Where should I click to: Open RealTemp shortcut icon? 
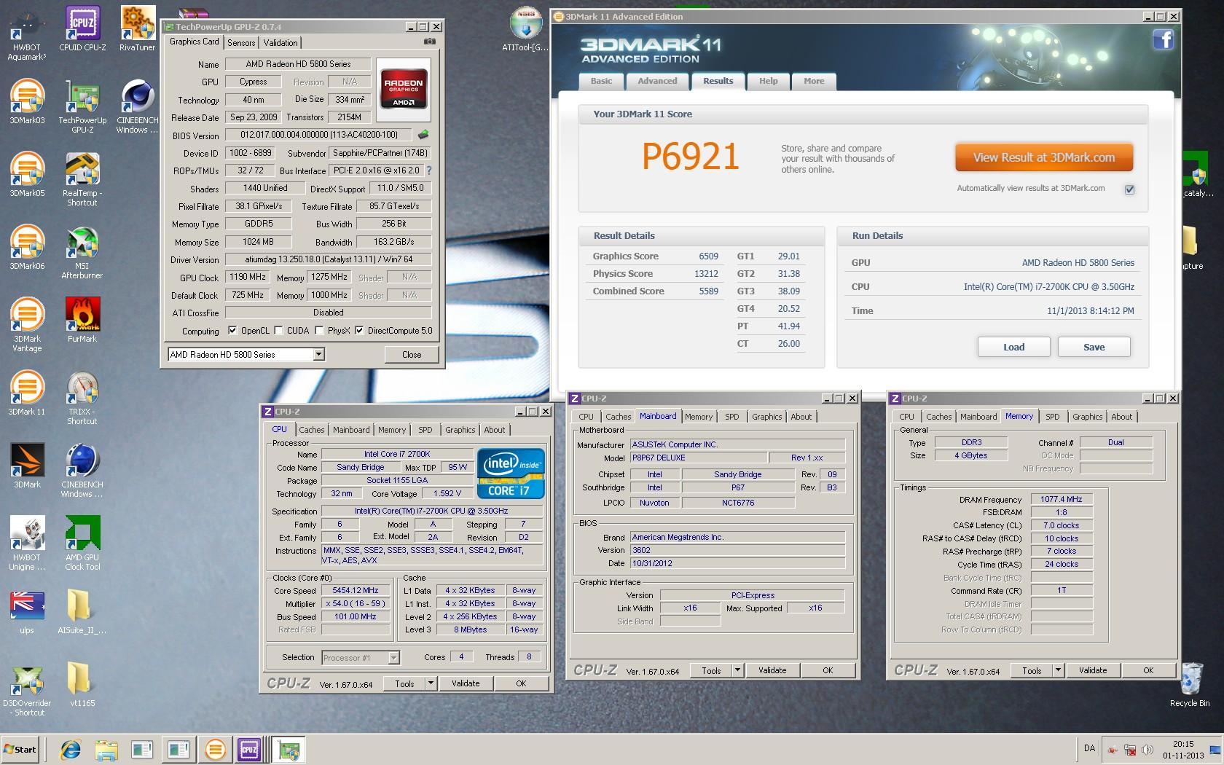pyautogui.click(x=82, y=178)
